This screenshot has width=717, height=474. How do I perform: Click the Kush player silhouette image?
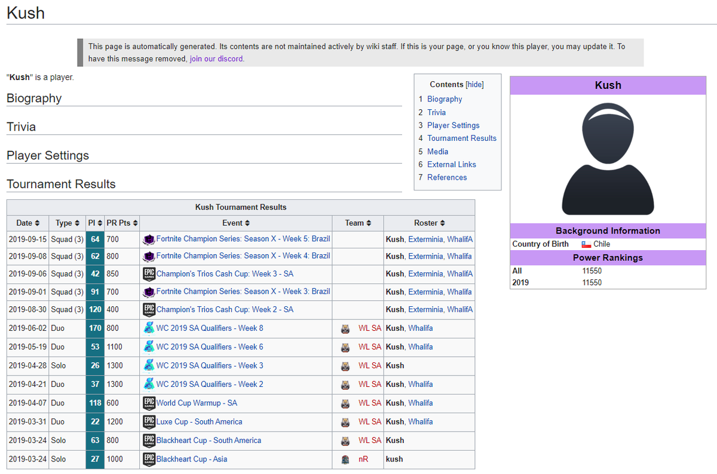click(x=608, y=159)
